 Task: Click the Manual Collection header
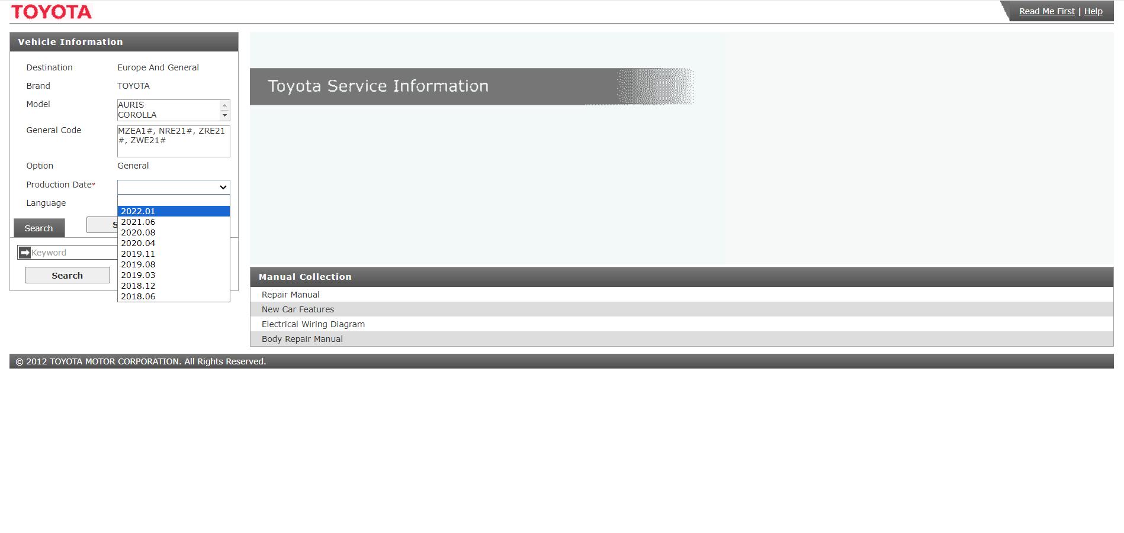click(x=682, y=277)
